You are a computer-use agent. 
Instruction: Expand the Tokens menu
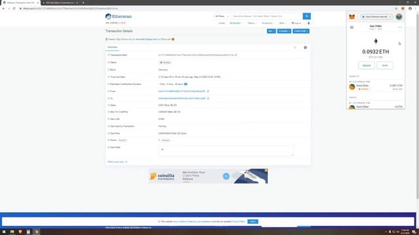(251, 23)
